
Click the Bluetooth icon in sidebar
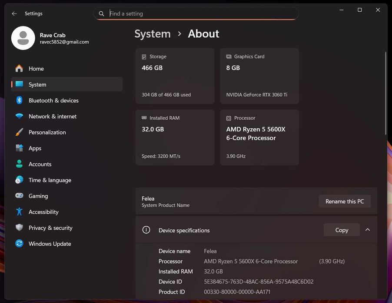coord(19,100)
